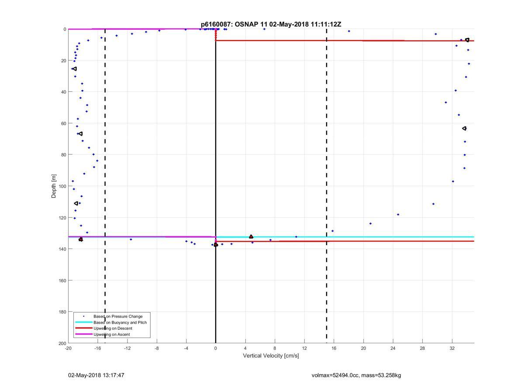
Task: Click the triangle marker near 34 cm/s at 7 m
Action: point(467,40)
